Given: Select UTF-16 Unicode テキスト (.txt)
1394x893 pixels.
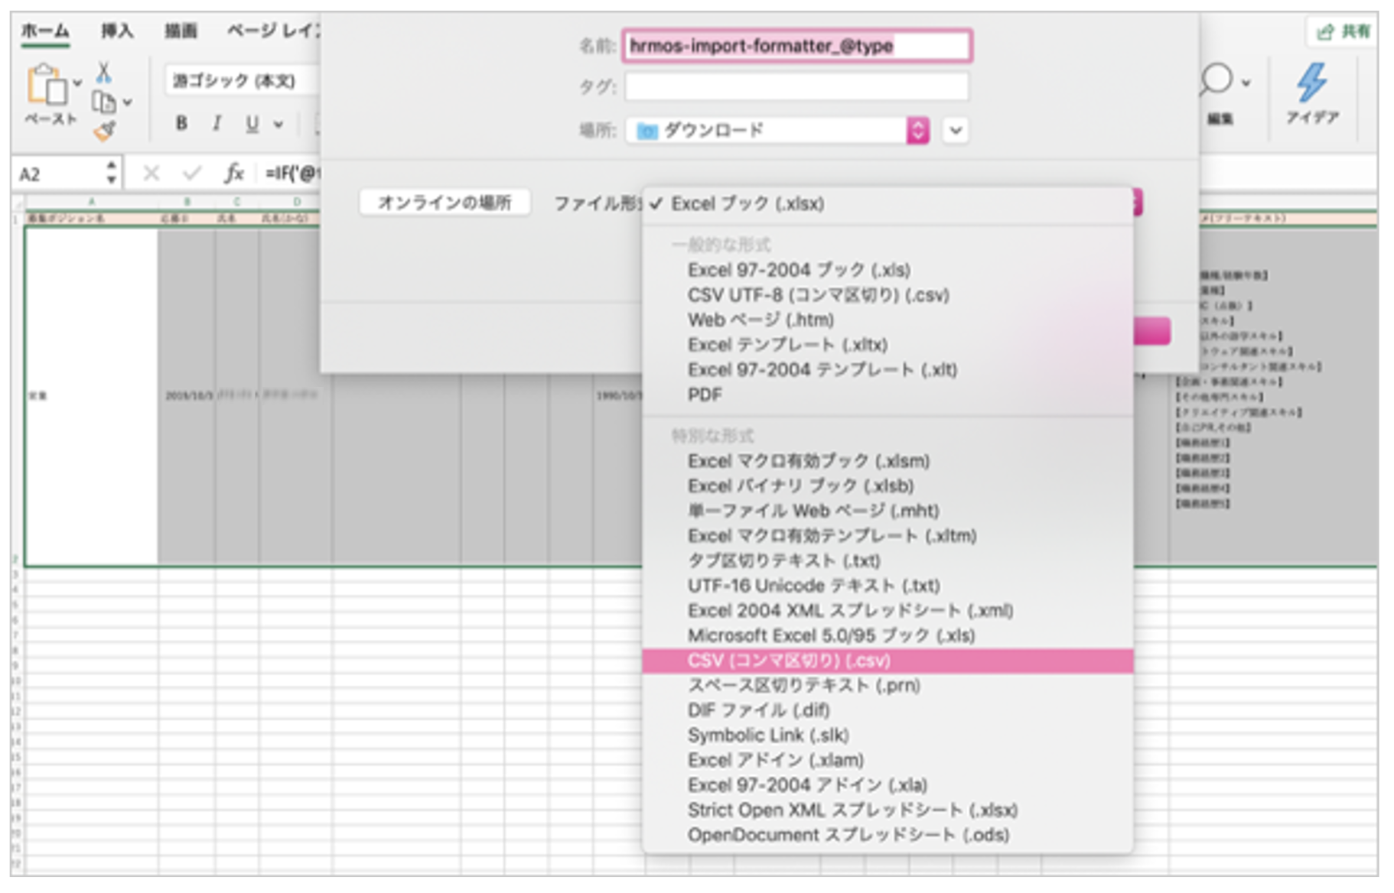Looking at the screenshot, I should pyautogui.click(x=888, y=586).
